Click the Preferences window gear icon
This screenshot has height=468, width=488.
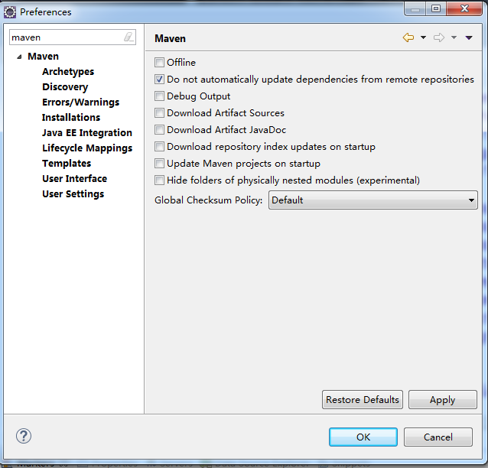pos(10,12)
